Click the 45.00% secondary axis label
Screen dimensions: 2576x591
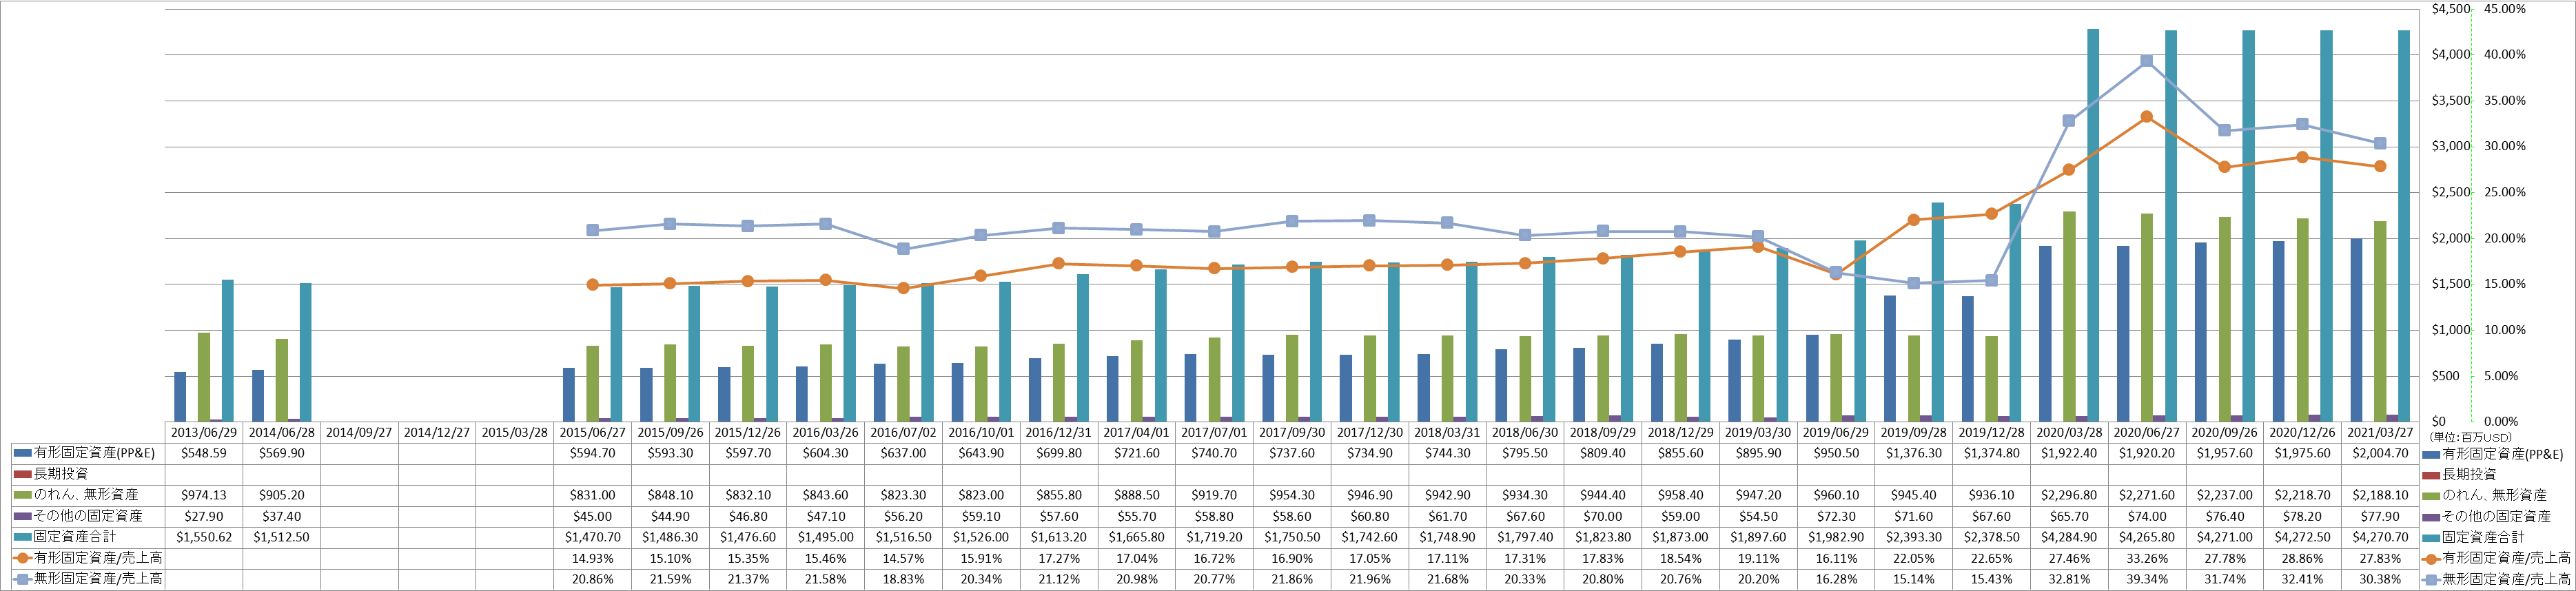click(2505, 9)
